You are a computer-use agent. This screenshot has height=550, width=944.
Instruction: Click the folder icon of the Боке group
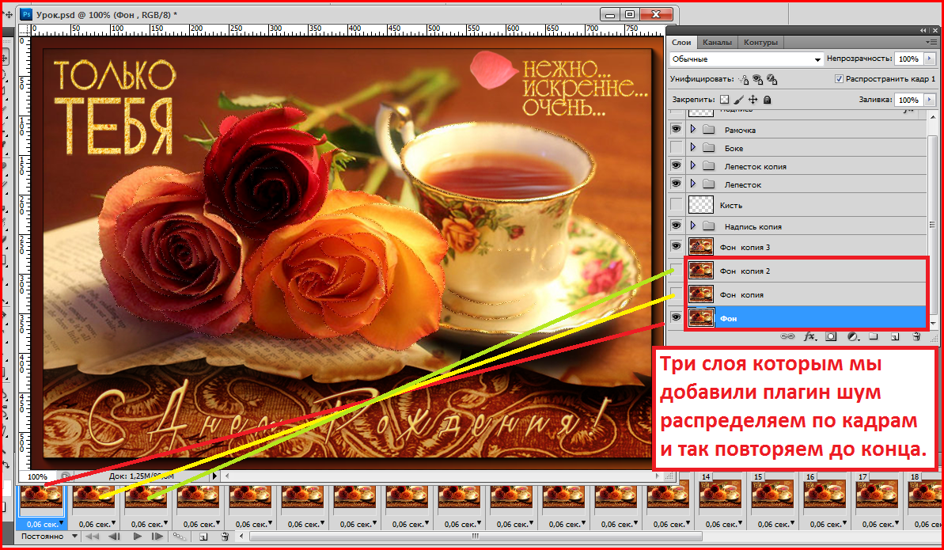click(x=709, y=148)
